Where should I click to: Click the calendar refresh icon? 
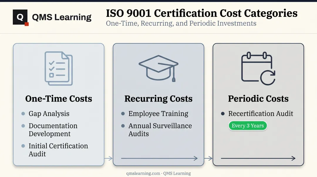[258, 68]
